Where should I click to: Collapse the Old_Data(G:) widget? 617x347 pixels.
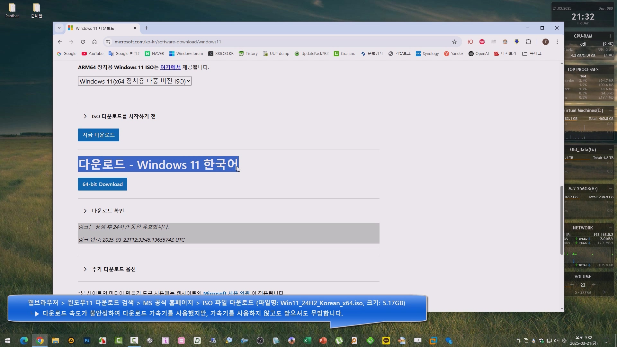tap(610, 149)
